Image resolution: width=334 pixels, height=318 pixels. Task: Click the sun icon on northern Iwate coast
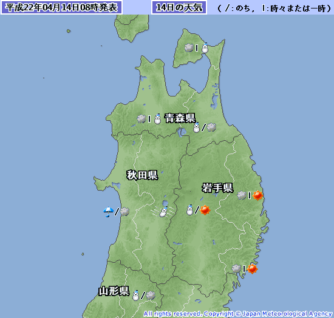pyautogui.click(x=257, y=195)
